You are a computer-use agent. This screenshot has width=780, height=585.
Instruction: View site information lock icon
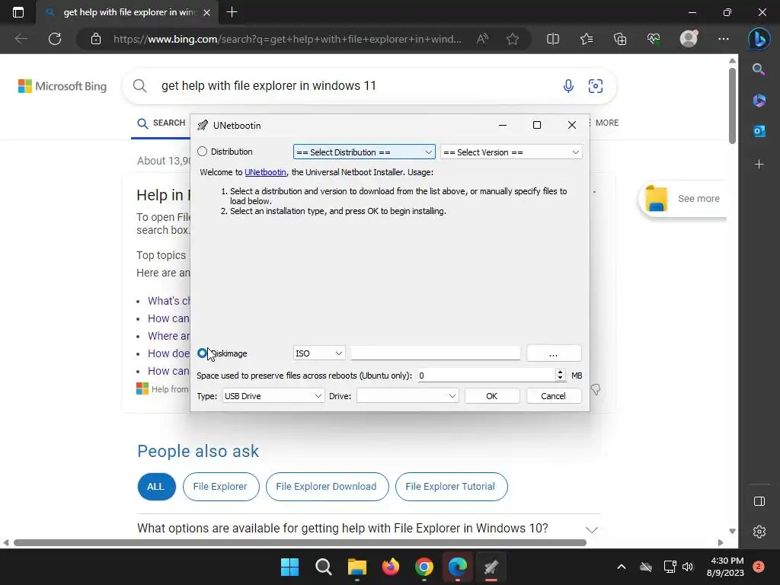pos(96,39)
